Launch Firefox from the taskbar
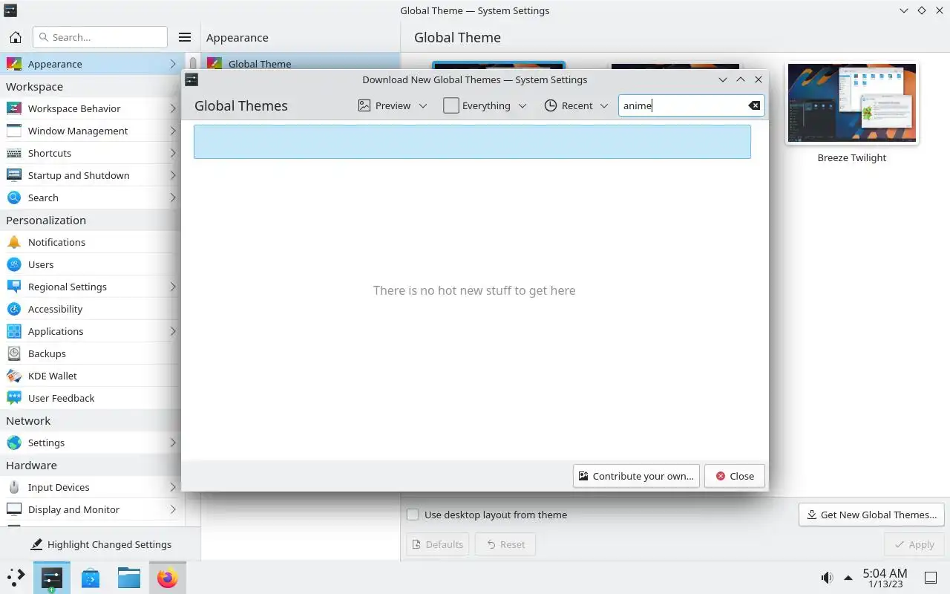Viewport: 950px width, 594px height. 168,577
